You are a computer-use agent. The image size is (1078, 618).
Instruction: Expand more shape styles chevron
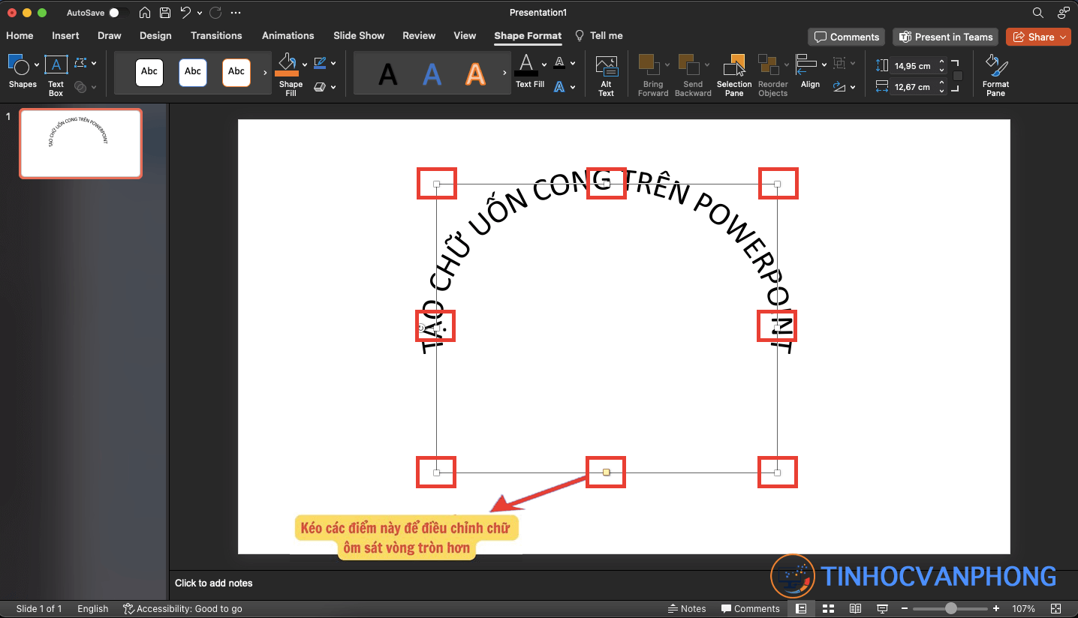point(265,73)
